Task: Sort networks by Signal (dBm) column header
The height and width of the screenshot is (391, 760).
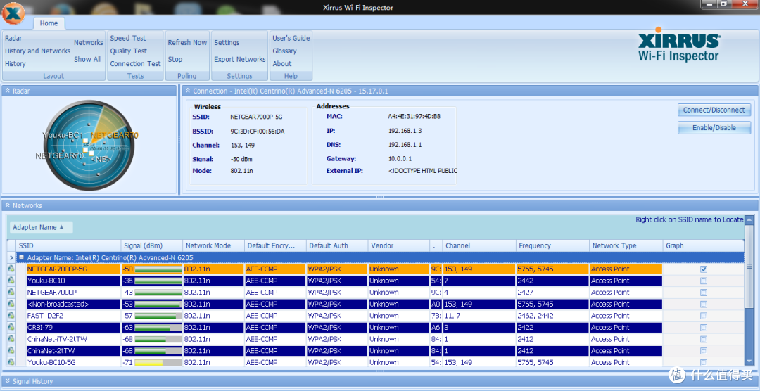Action: [x=152, y=245]
